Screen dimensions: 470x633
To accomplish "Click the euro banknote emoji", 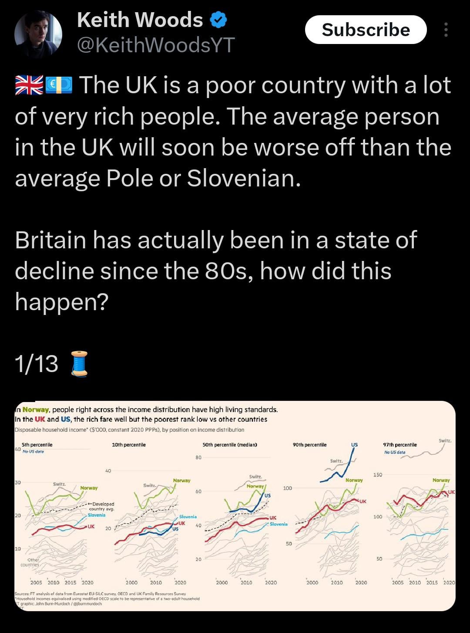I will point(59,85).
